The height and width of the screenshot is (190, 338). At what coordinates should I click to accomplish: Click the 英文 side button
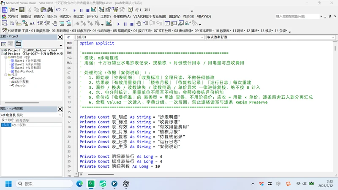(x=69, y=62)
